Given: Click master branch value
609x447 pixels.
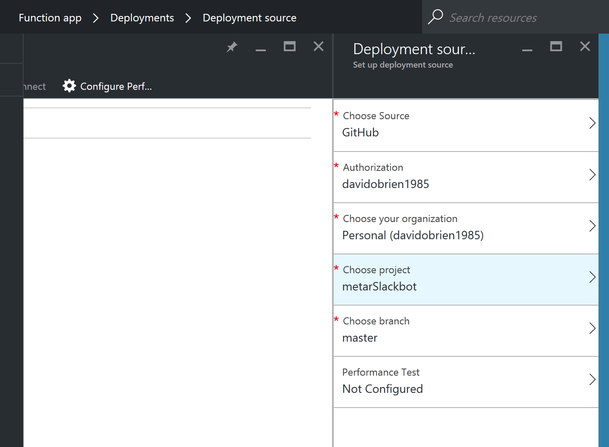Looking at the screenshot, I should coord(360,338).
